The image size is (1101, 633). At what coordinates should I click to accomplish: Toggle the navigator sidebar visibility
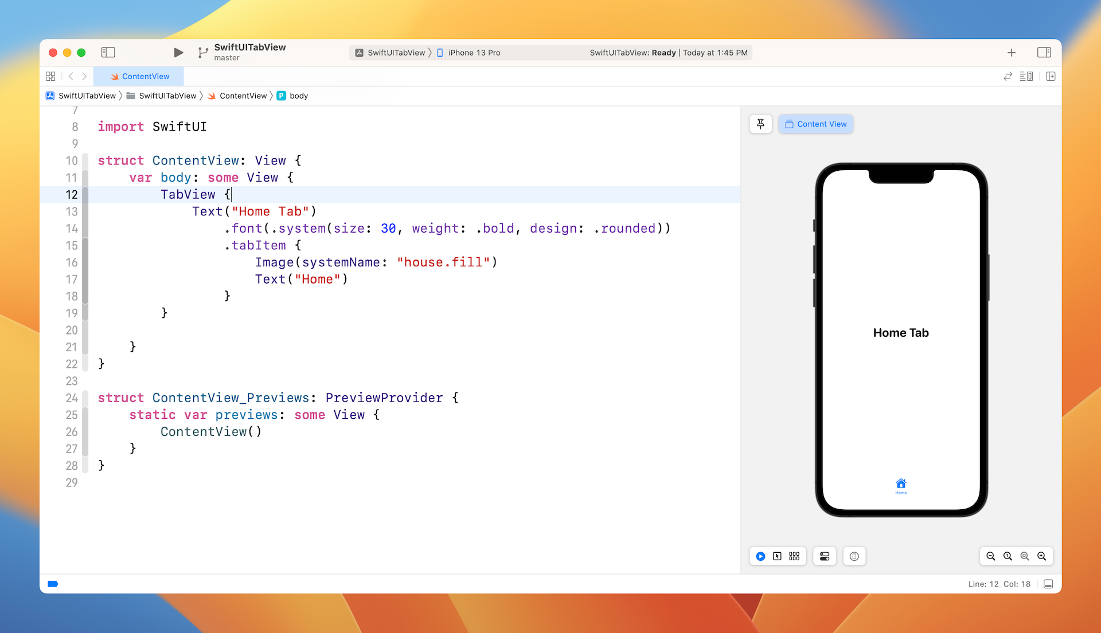pyautogui.click(x=108, y=52)
